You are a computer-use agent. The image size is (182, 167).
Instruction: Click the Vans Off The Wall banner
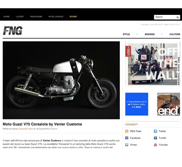coord(153,64)
